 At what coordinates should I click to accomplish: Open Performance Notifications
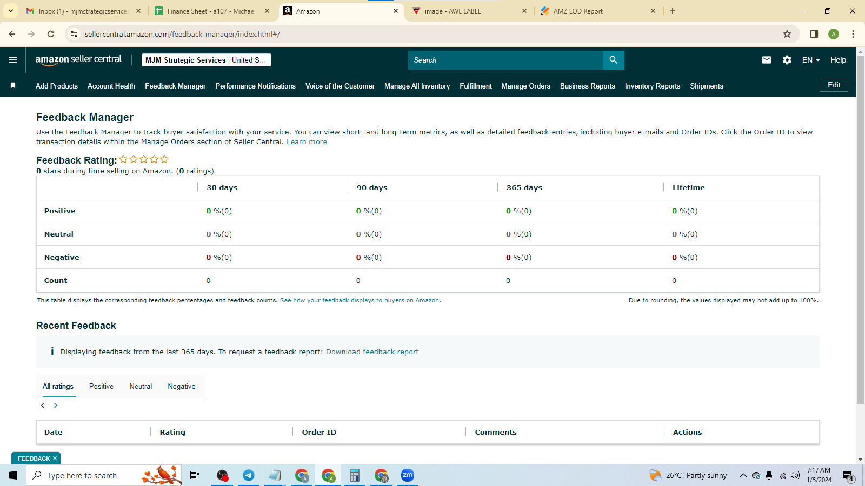pos(255,86)
